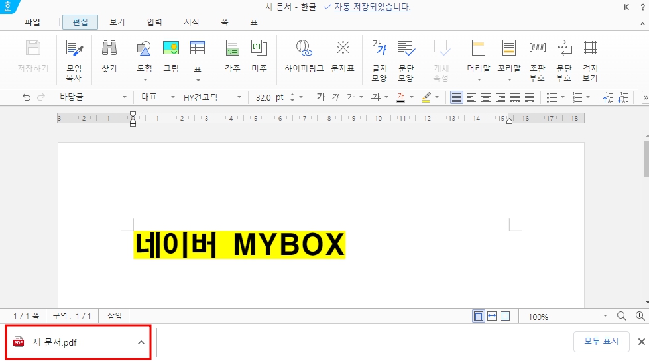Image resolution: width=649 pixels, height=361 pixels.
Task: Add a 미주 endnote
Action: tap(259, 48)
